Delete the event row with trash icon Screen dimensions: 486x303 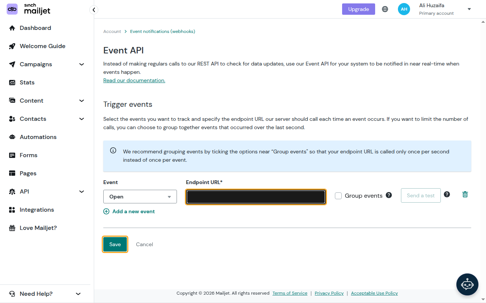[x=465, y=194]
